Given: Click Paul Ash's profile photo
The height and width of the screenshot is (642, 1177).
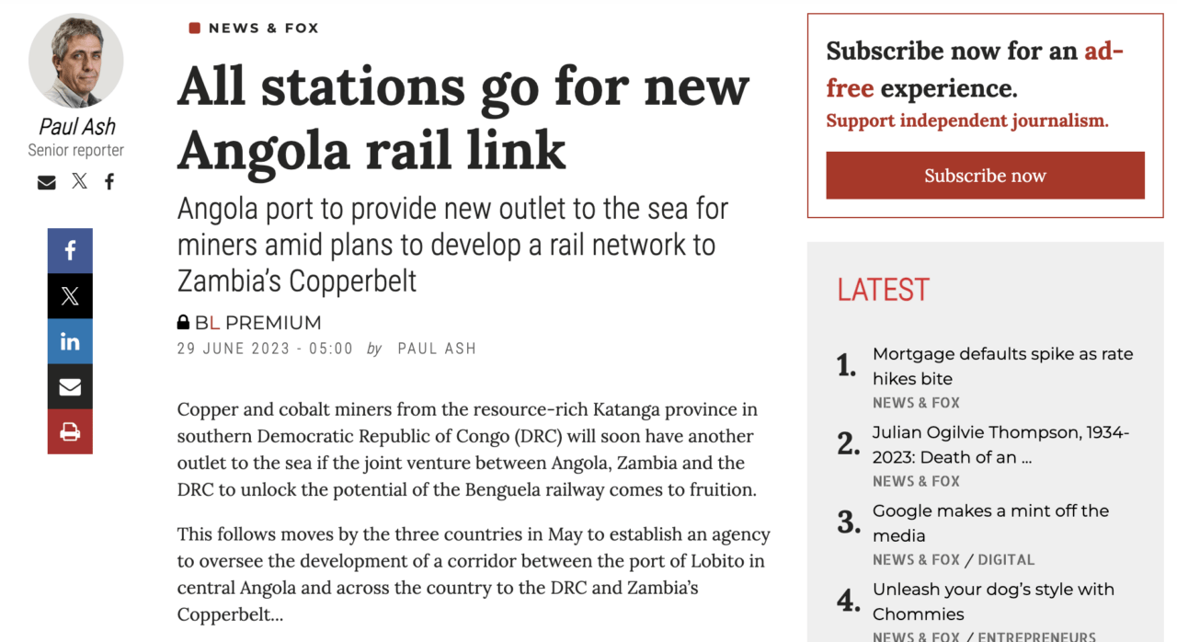Looking at the screenshot, I should pos(76,60).
